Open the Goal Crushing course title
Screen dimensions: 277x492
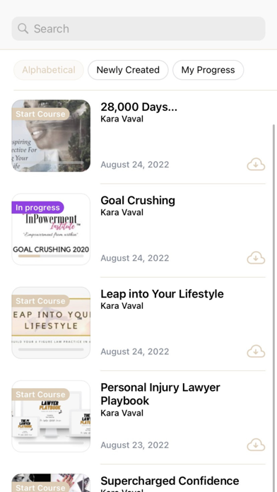coord(138,200)
